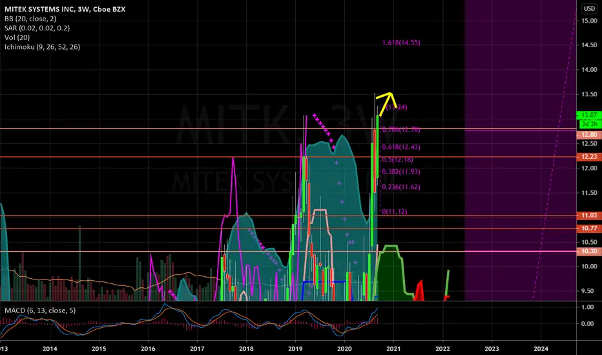Click the 1.00 value on MACD scale
This screenshot has width=602, height=355.
coord(588,307)
